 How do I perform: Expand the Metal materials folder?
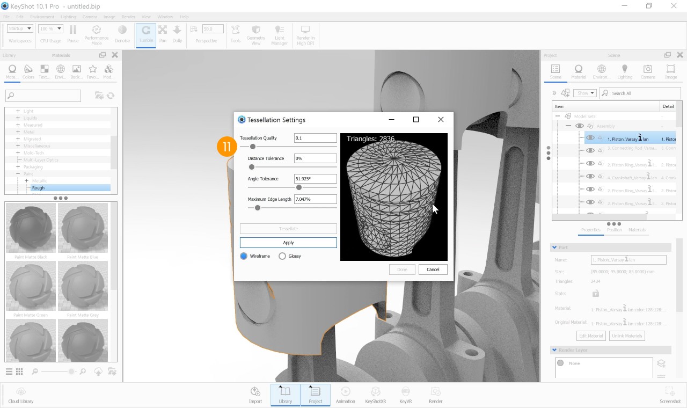pos(18,132)
